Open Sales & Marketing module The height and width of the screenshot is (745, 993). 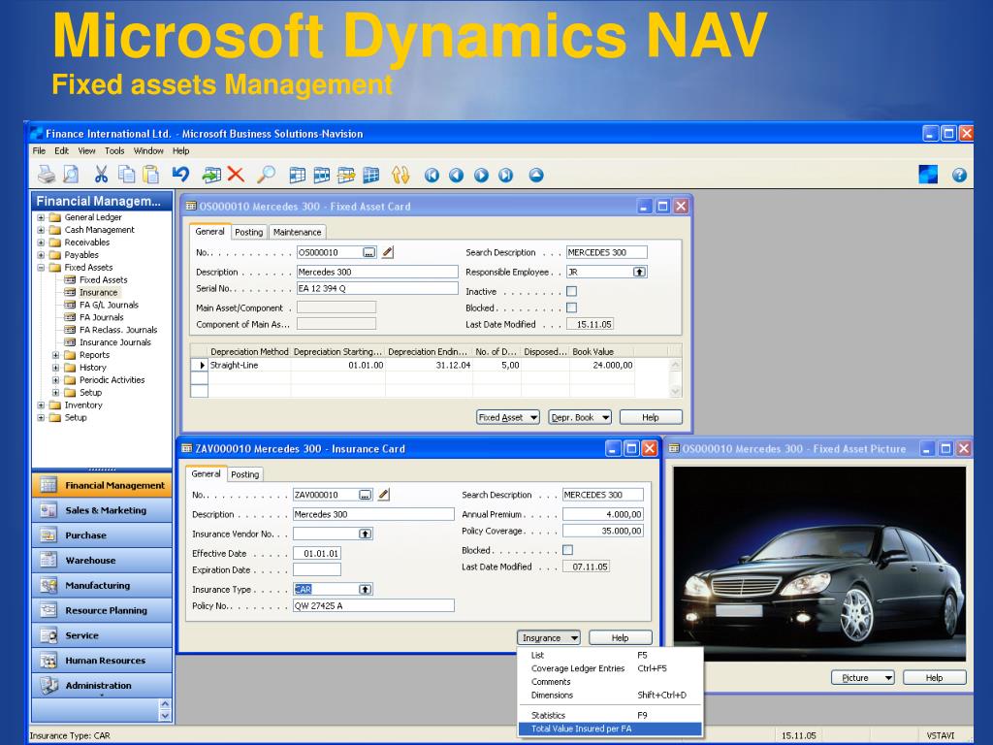[x=102, y=510]
